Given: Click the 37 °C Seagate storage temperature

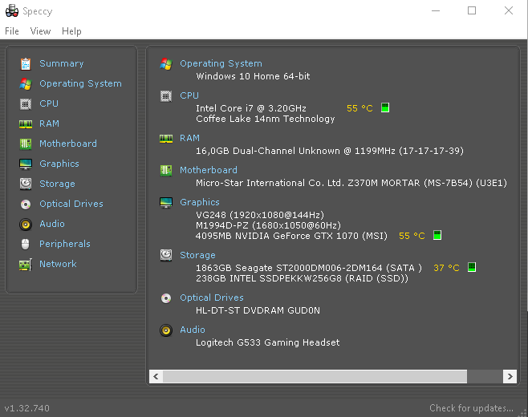Looking at the screenshot, I should [x=446, y=268].
